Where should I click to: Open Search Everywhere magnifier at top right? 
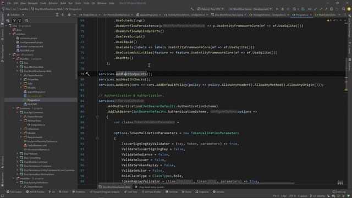(343, 9)
